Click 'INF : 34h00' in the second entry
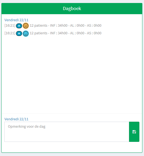 59,33
